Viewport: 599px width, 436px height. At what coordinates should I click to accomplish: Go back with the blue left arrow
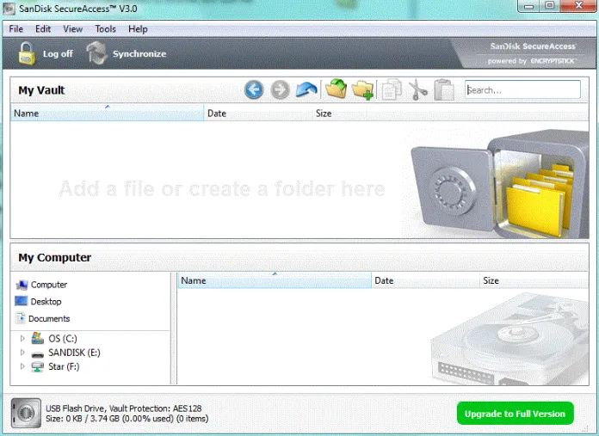[254, 90]
